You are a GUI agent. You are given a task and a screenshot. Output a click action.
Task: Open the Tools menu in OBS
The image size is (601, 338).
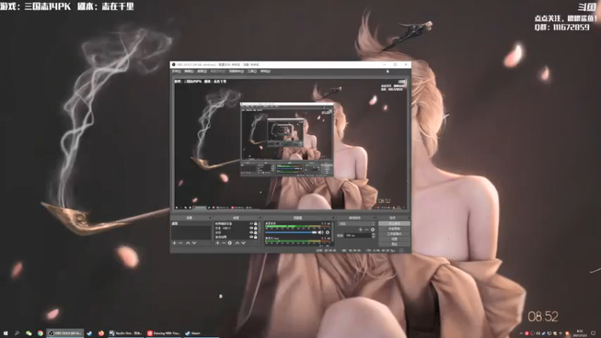coord(252,71)
